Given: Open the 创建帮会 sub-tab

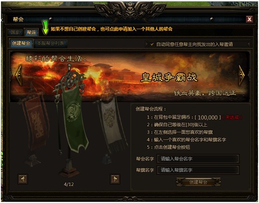Looking at the screenshot, I should tap(21, 43).
